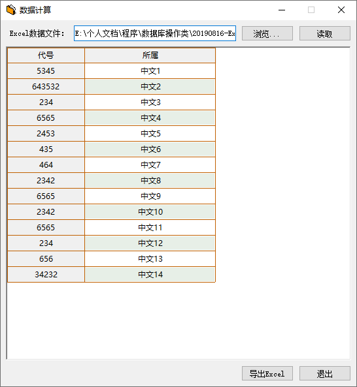
Task: Select the 所属 column header
Action: point(150,55)
